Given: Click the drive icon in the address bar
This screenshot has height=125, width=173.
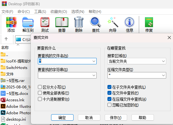Looking at the screenshot, I should [x=18, y=39].
